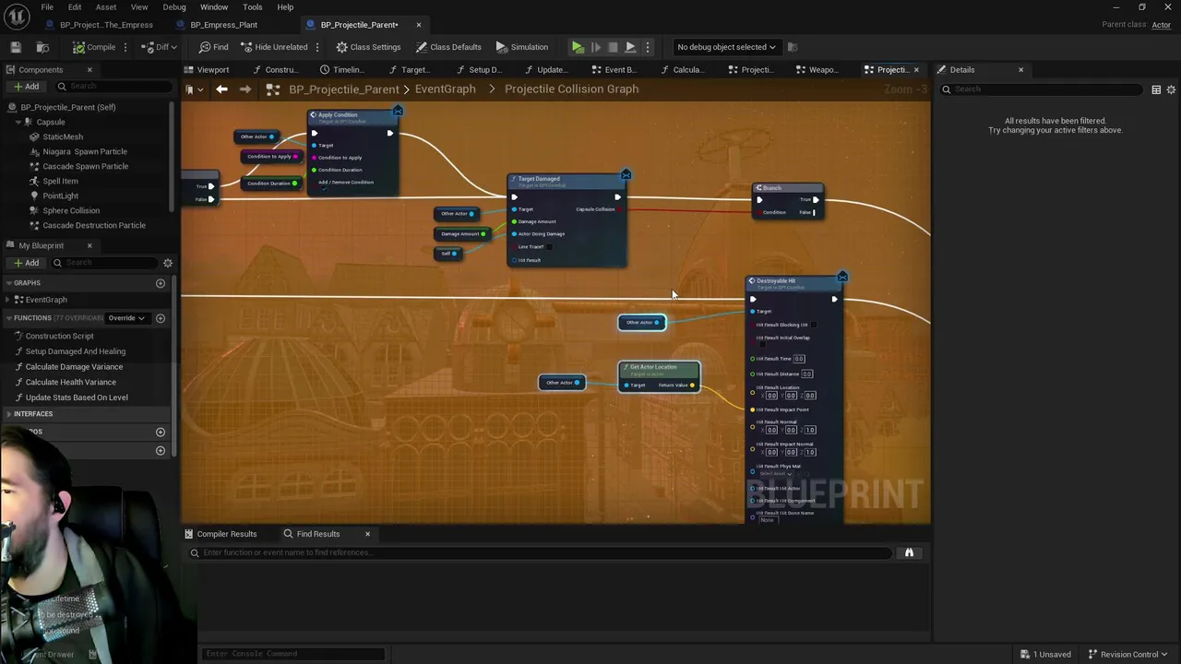Open the Diff dropdown
Screen dimensions: 1181x664
(160, 47)
